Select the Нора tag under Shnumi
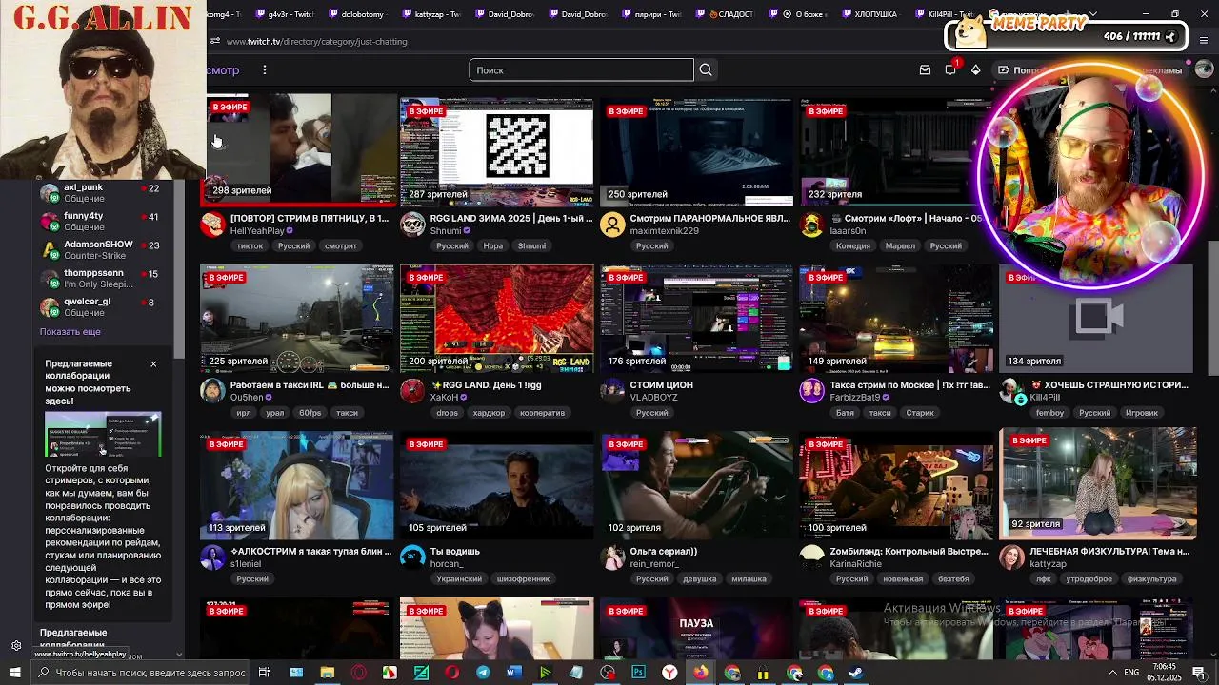Screen dimensions: 1219x685 [492, 246]
